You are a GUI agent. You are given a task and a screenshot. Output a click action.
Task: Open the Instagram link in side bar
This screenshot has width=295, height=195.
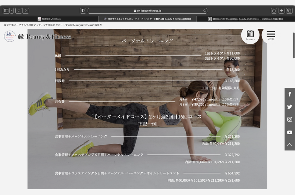290,119
